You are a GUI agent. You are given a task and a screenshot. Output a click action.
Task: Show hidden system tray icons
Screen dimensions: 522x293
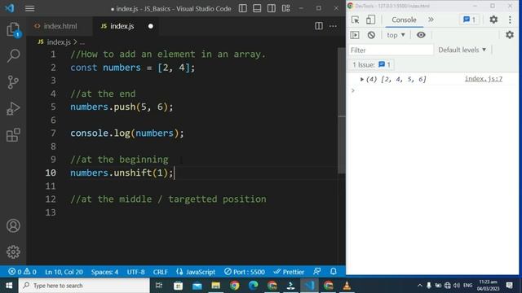(x=419, y=286)
